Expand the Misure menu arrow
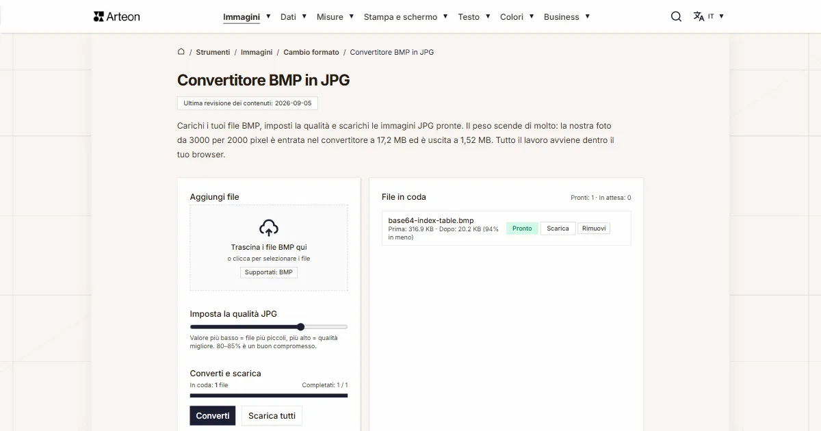821x431 pixels. click(351, 16)
